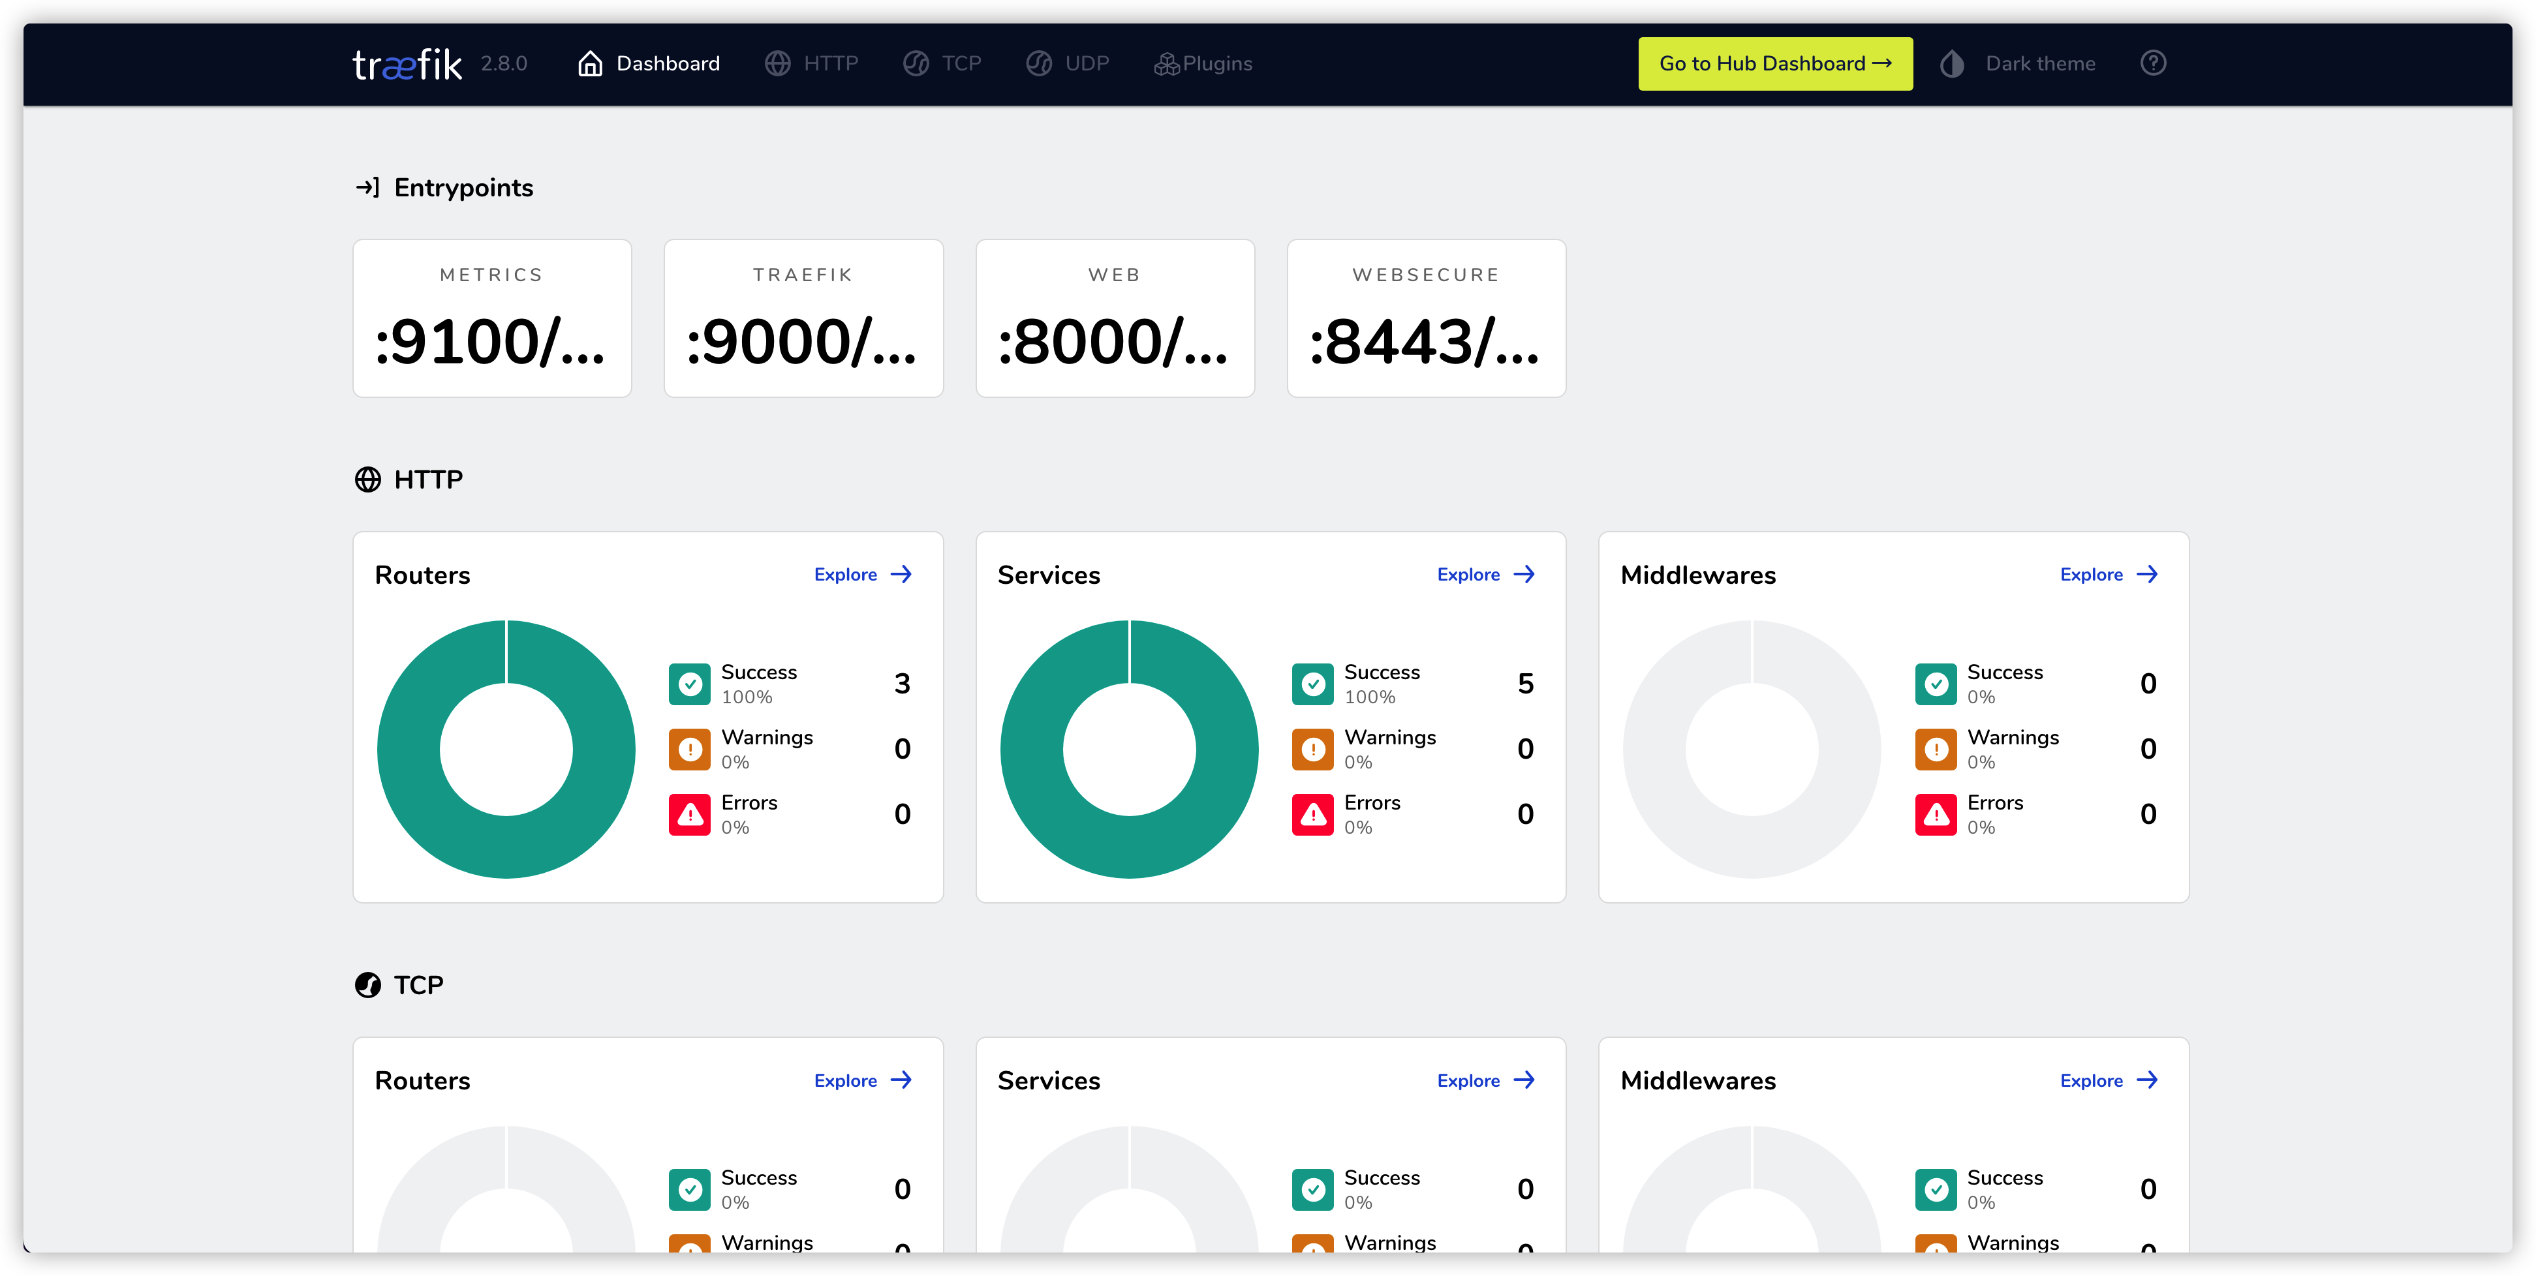Click HTTP Routers Warnings orange icon

point(690,749)
